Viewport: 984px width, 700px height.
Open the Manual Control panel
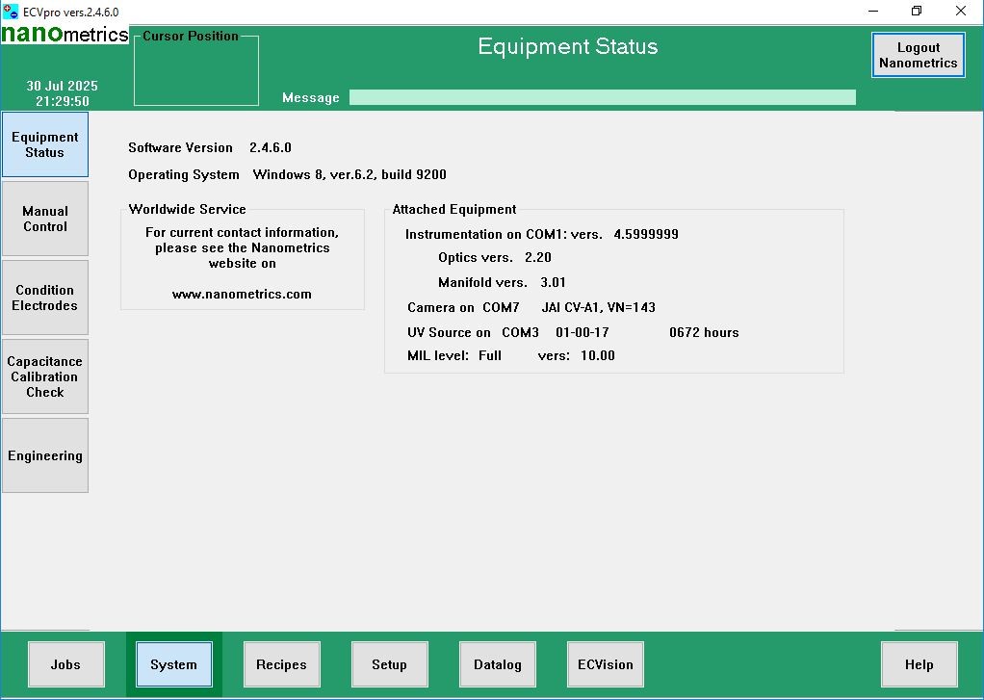44,218
